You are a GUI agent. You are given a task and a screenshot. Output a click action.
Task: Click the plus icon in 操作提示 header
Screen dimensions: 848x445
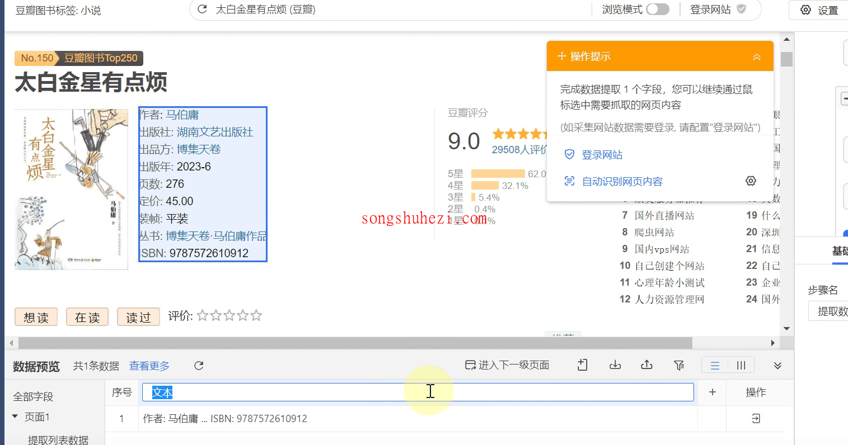pos(562,56)
